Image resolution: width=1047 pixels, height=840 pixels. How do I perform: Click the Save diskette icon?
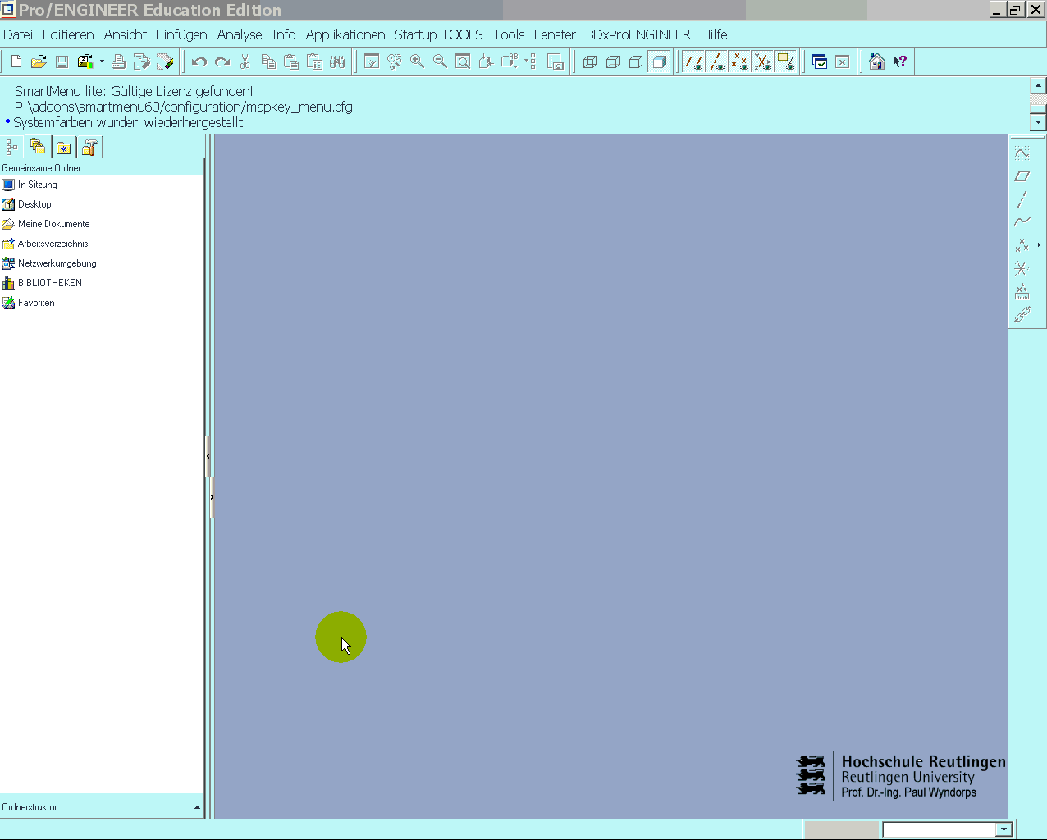(x=62, y=62)
